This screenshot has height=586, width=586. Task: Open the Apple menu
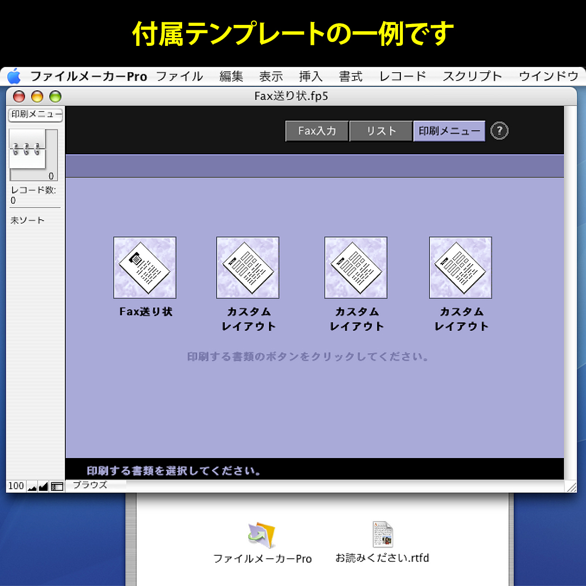(x=14, y=77)
